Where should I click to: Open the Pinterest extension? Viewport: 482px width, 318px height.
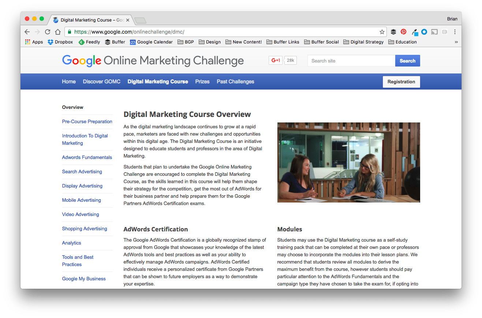tap(403, 32)
